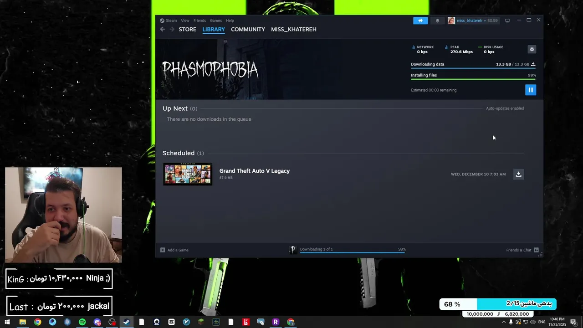
Task: Click the account profile avatar
Action: 451,20
